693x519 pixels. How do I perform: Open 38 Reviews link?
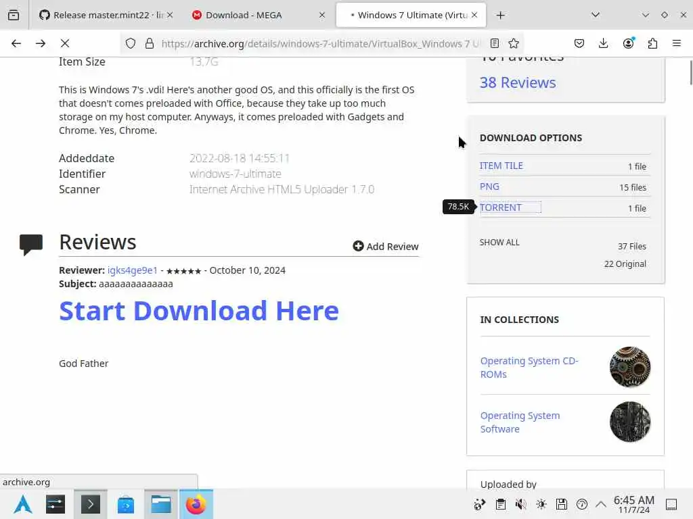[518, 82]
